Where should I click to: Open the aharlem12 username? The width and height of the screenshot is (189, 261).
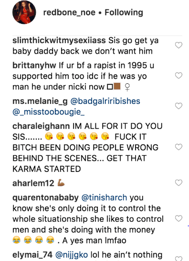point(33,183)
